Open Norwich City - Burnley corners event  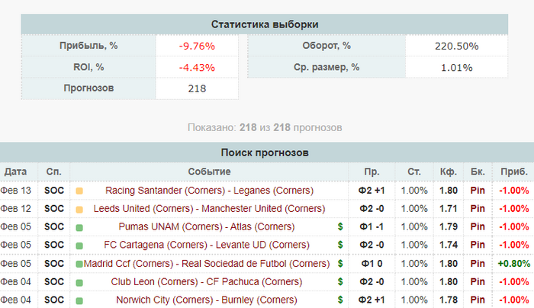pyautogui.click(x=207, y=300)
